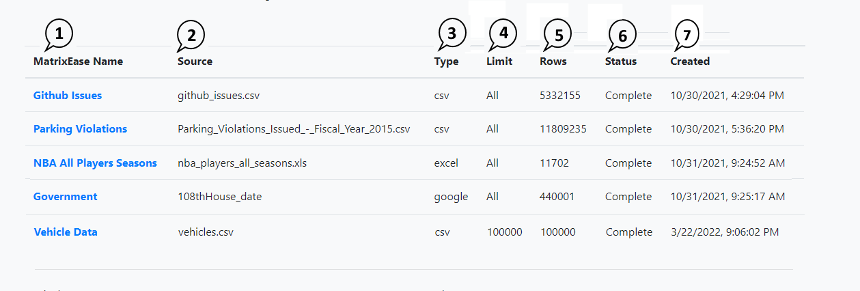Click the Type column header

pos(446,61)
